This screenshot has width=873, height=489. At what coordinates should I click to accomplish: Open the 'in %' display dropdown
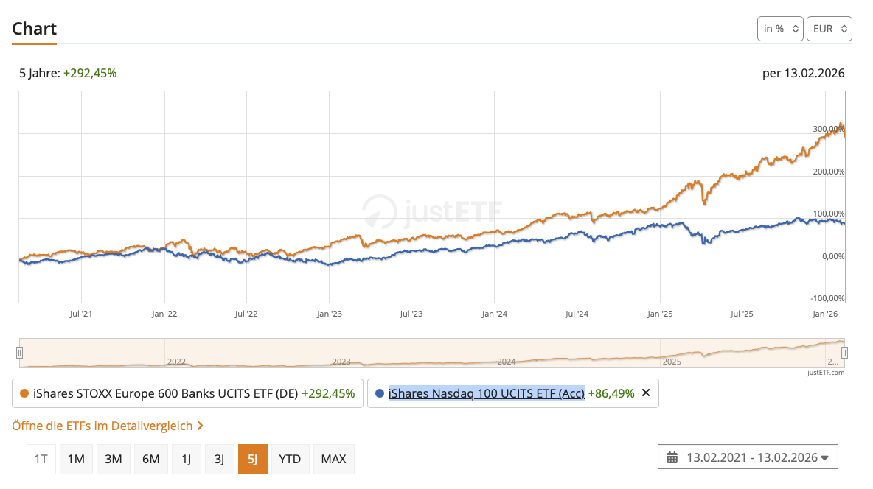780,29
